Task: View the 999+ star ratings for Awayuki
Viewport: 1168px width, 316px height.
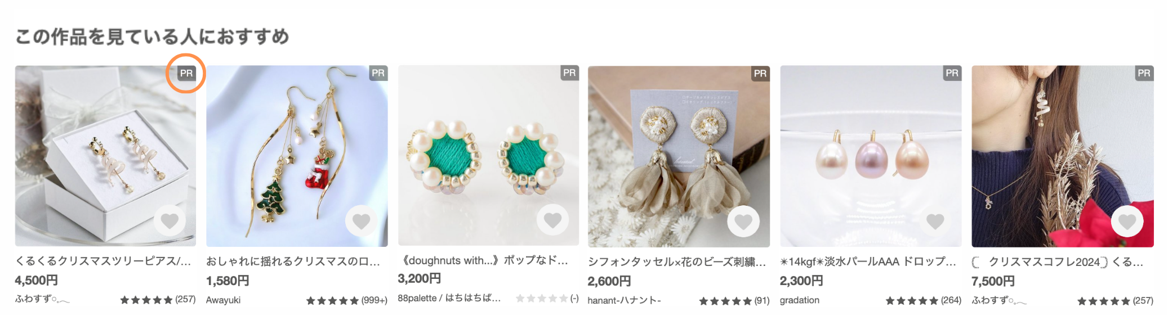Action: tap(347, 301)
